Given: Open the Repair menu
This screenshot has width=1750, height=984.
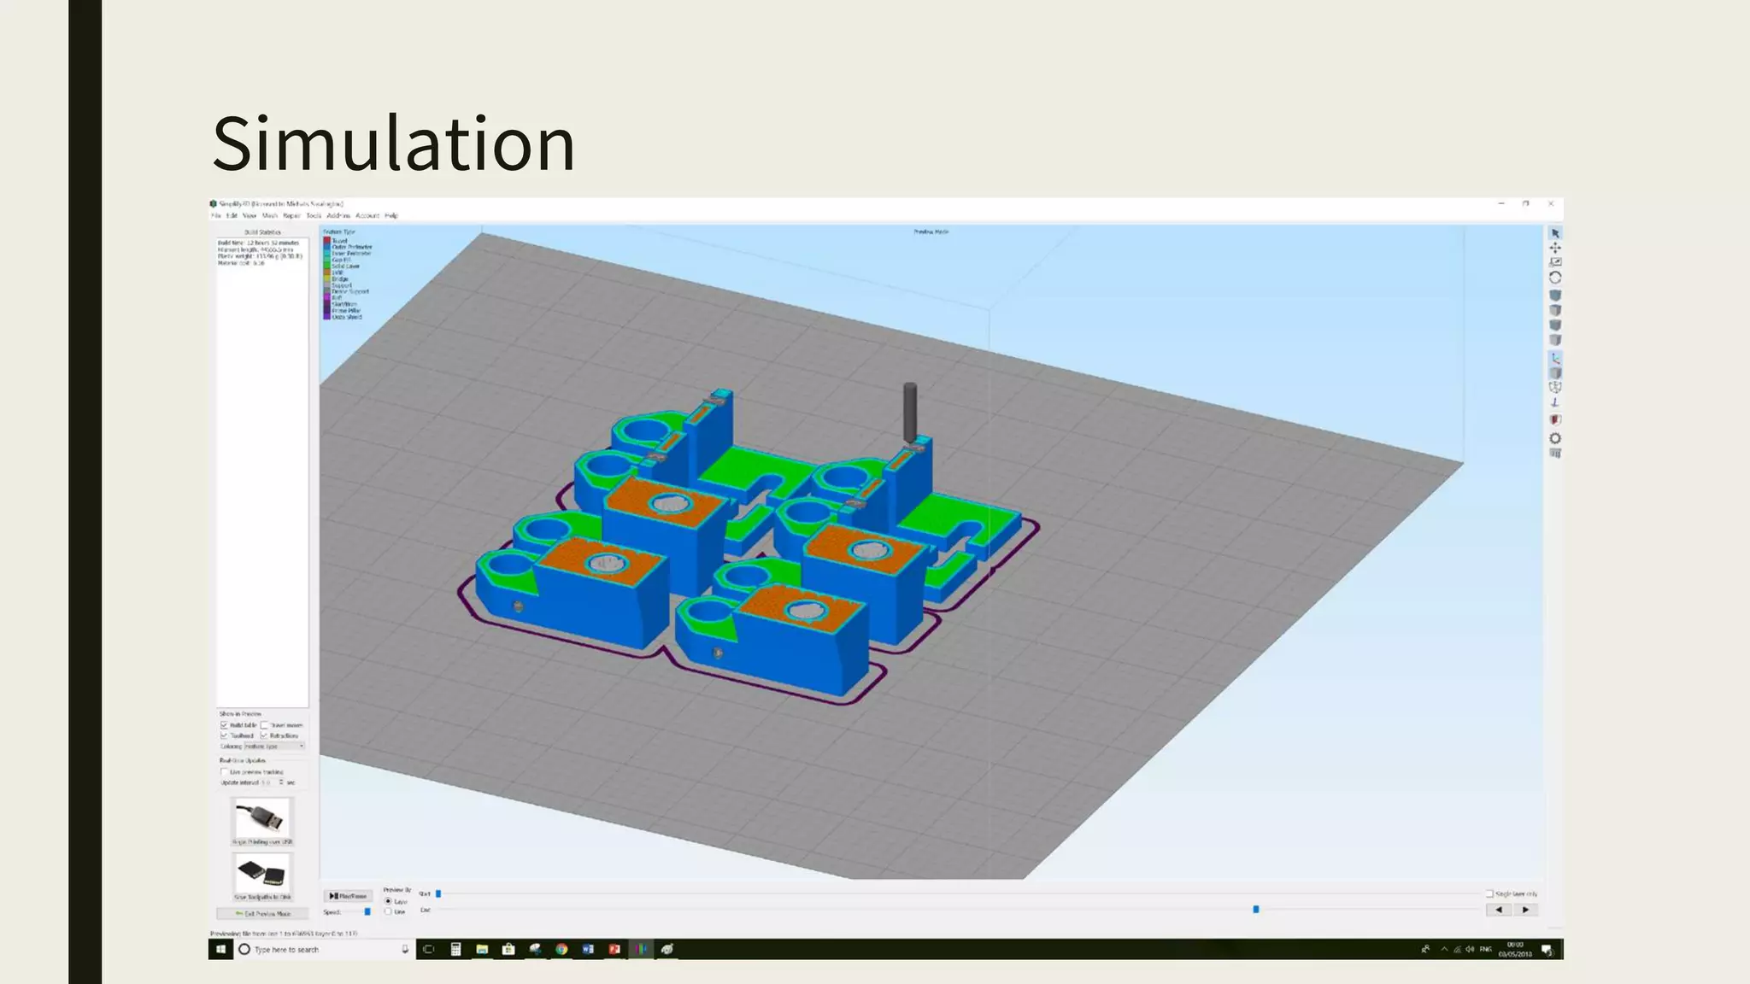Looking at the screenshot, I should (x=292, y=215).
